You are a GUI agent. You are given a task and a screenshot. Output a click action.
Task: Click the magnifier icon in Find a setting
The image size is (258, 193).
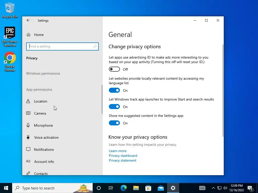pyautogui.click(x=95, y=46)
